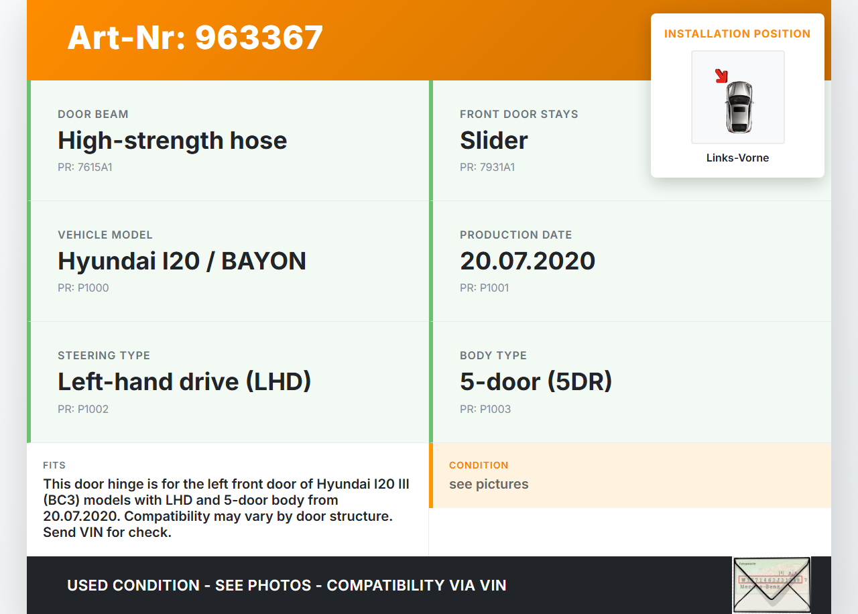Screen dimensions: 858x614
Task: Select the Front Door Stays Slider value
Action: click(x=494, y=141)
